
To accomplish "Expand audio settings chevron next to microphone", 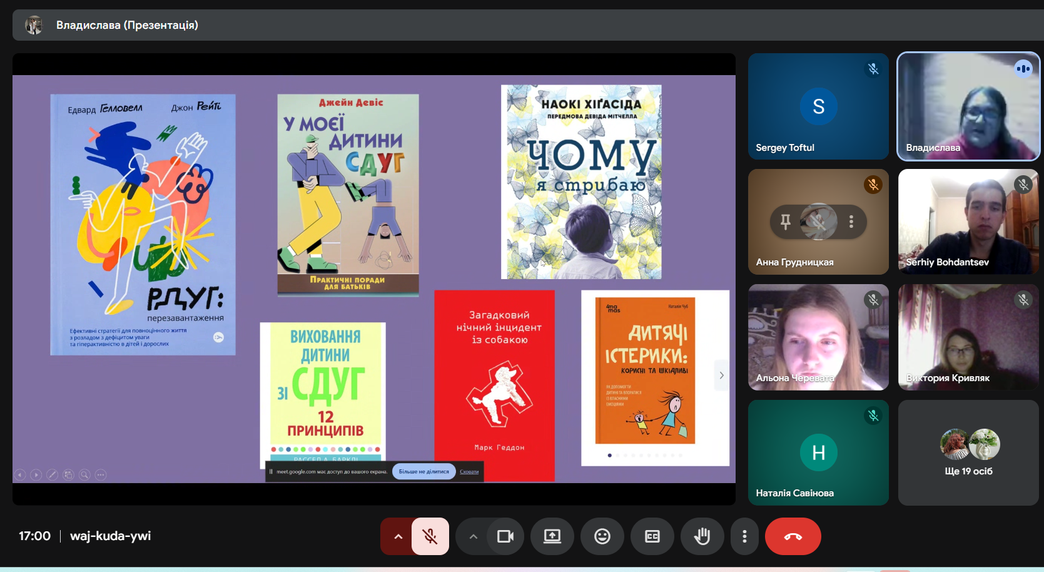I will 398,536.
